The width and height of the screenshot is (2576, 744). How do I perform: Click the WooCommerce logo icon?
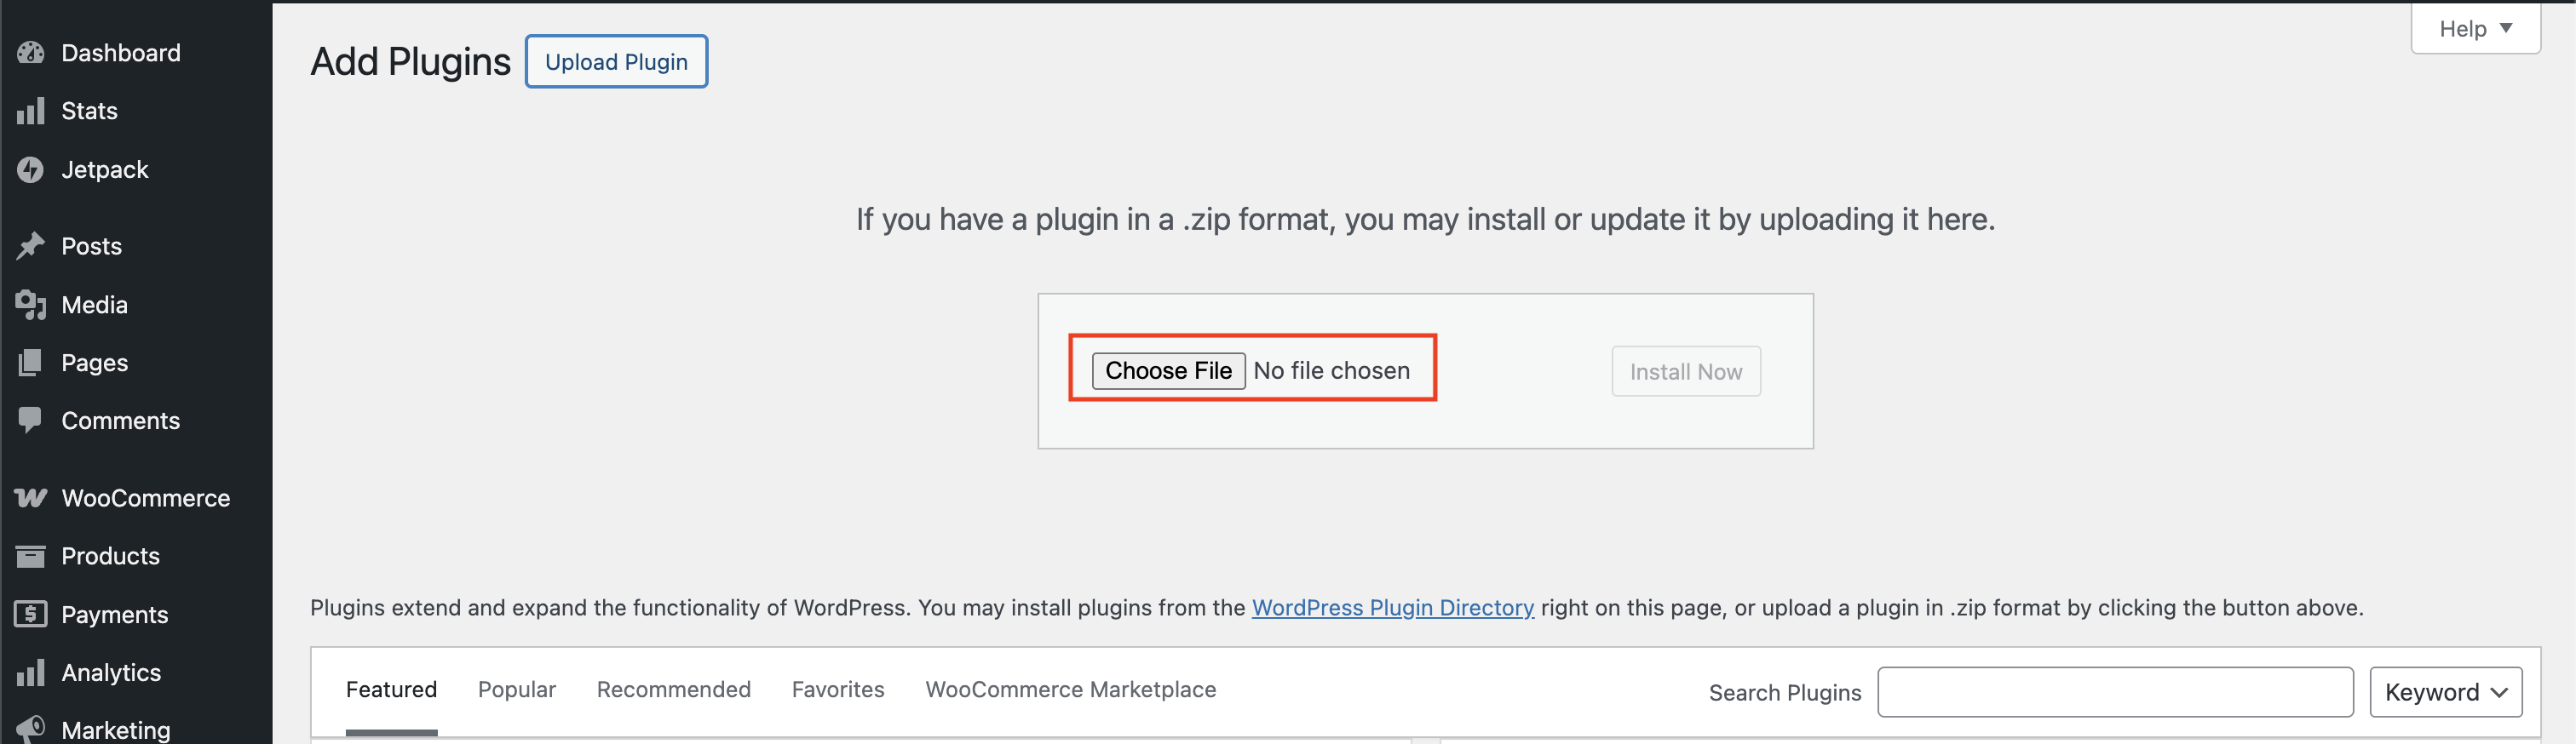click(31, 497)
